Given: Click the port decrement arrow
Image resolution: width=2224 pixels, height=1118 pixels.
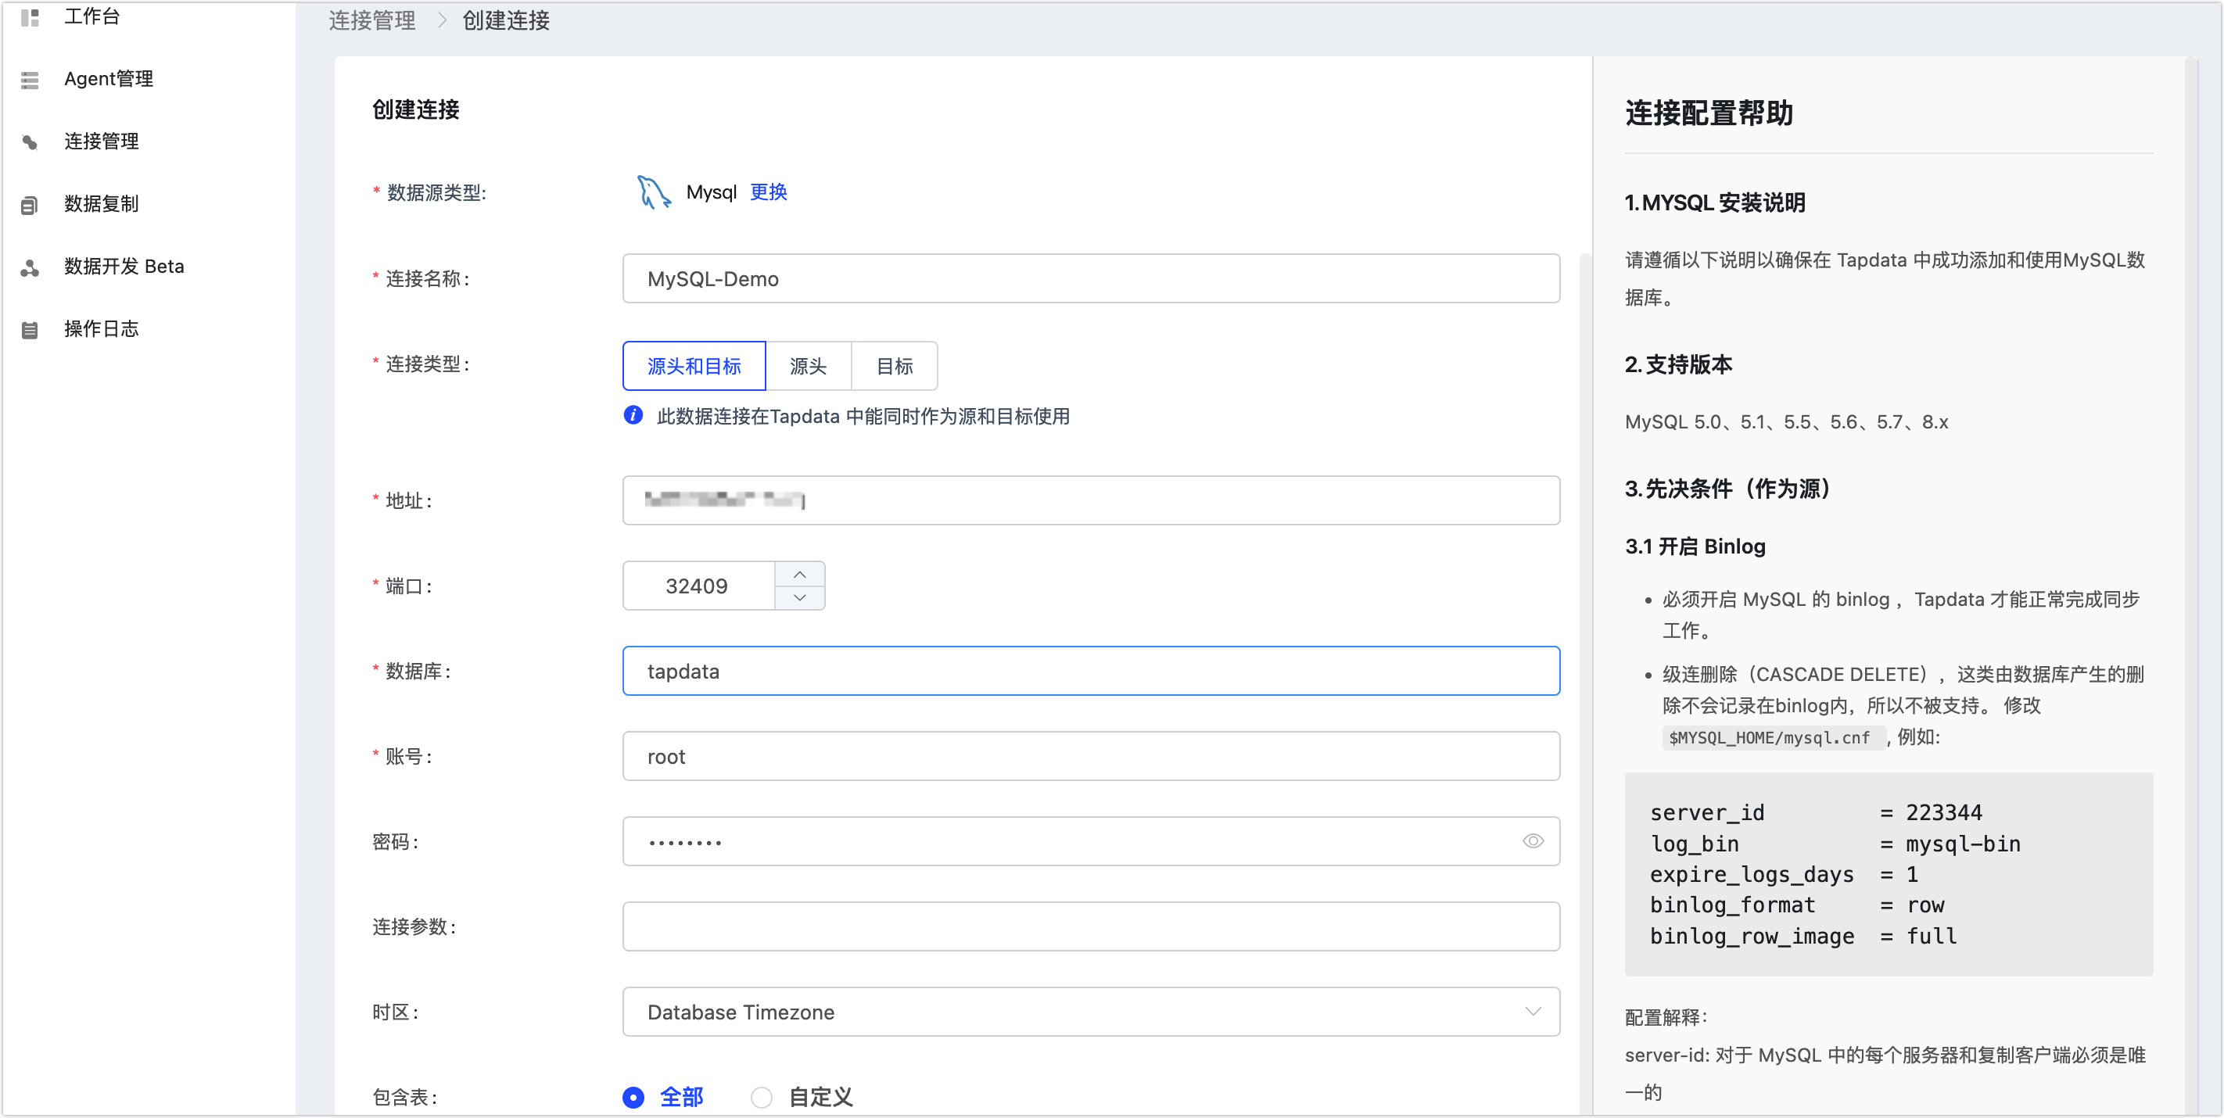Looking at the screenshot, I should [x=799, y=597].
